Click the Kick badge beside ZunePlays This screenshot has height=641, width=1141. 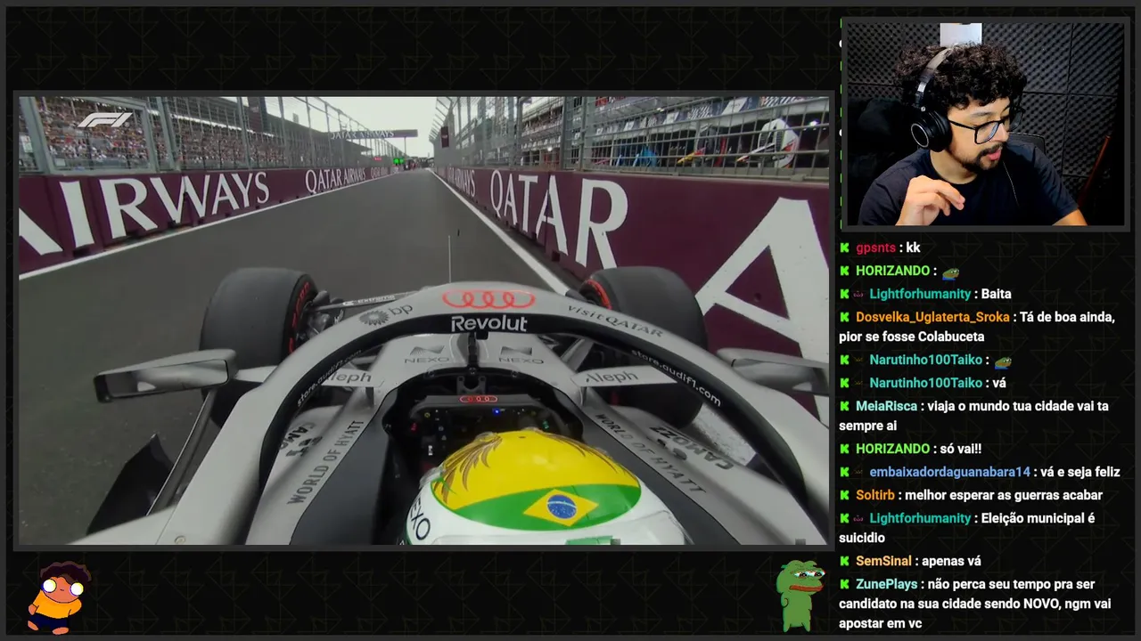tap(844, 584)
